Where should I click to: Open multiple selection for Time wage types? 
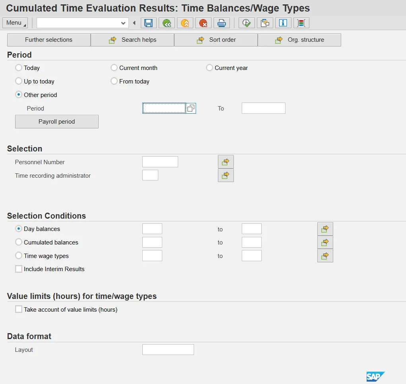(x=325, y=256)
